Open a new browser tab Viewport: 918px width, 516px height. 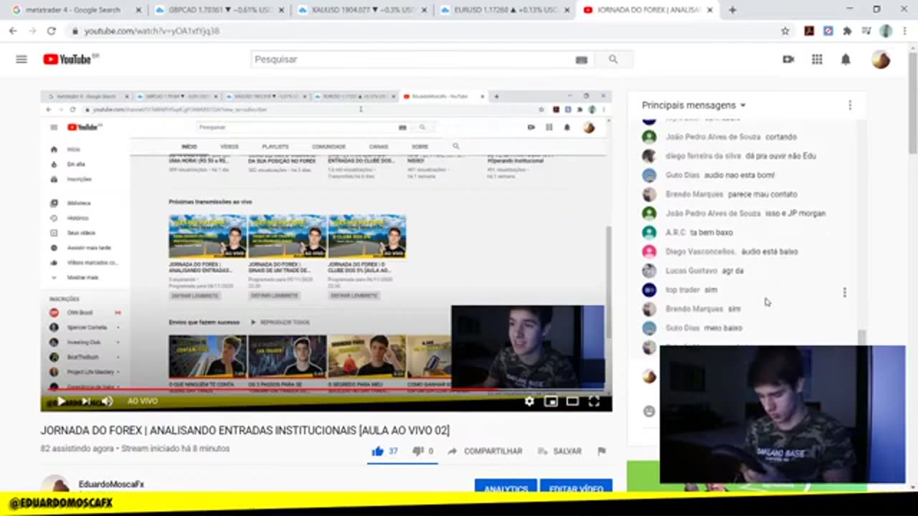point(732,10)
